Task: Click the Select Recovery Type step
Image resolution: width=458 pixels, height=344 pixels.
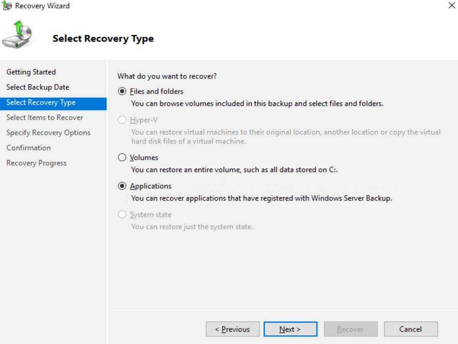Action: pos(40,102)
